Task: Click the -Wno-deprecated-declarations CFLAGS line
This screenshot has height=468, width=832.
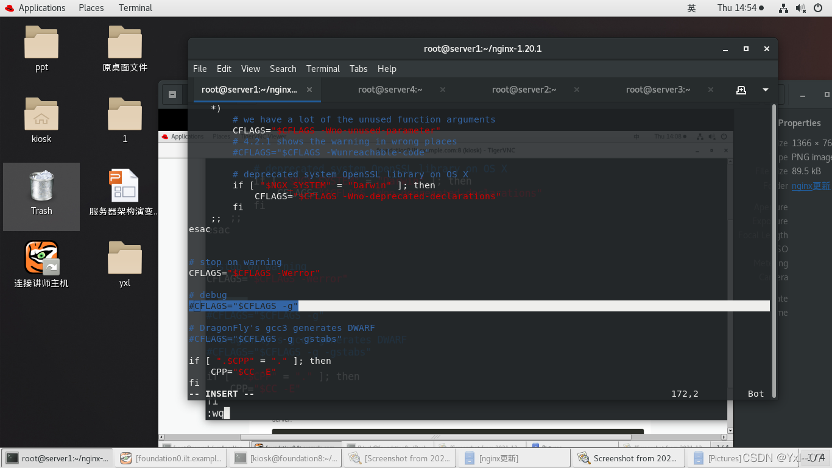Action: (x=377, y=196)
